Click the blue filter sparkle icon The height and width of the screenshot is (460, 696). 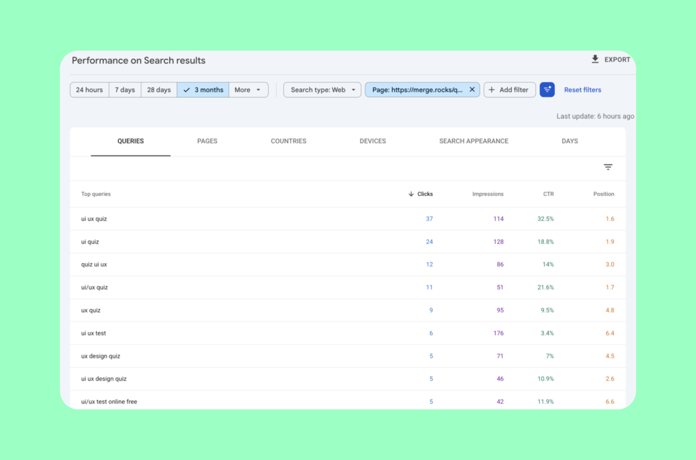pyautogui.click(x=547, y=90)
